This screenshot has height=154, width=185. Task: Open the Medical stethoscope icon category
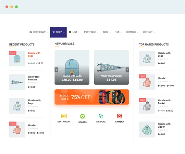click(x=101, y=116)
